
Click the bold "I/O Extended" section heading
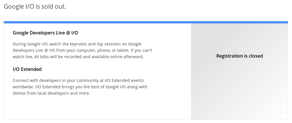[x=27, y=69]
